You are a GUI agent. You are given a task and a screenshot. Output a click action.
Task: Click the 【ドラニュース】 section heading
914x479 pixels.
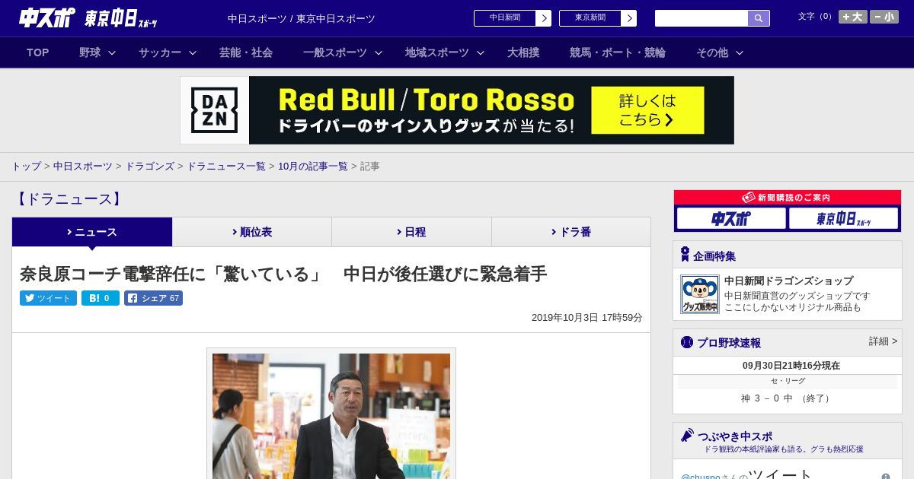(69, 199)
